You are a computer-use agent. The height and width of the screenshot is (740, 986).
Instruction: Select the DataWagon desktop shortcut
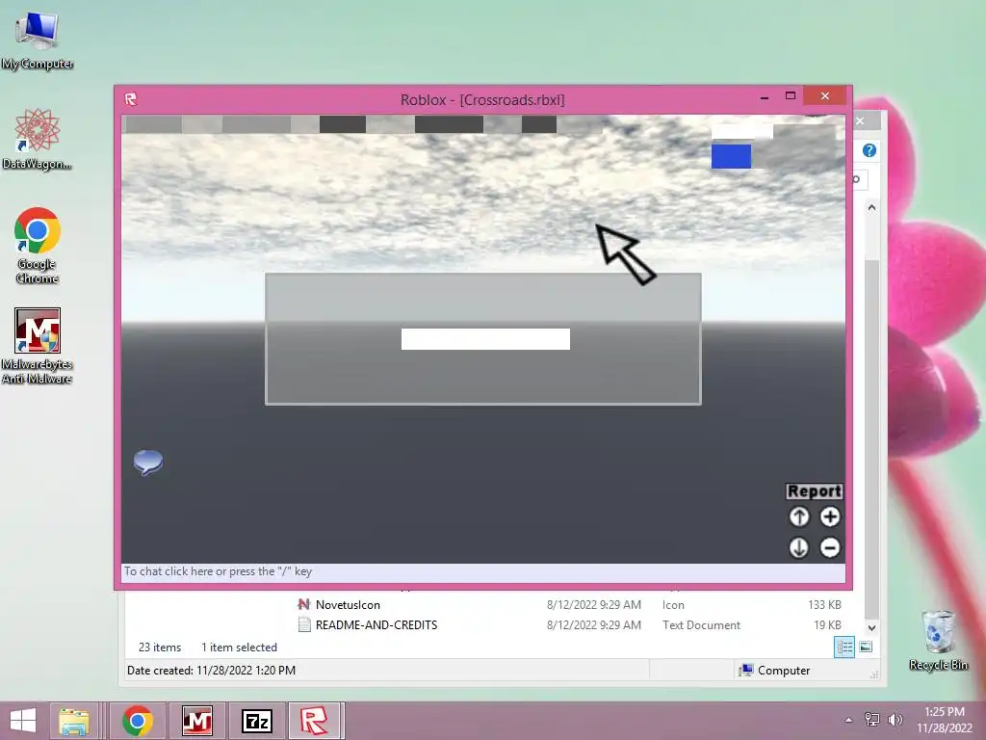point(38,139)
